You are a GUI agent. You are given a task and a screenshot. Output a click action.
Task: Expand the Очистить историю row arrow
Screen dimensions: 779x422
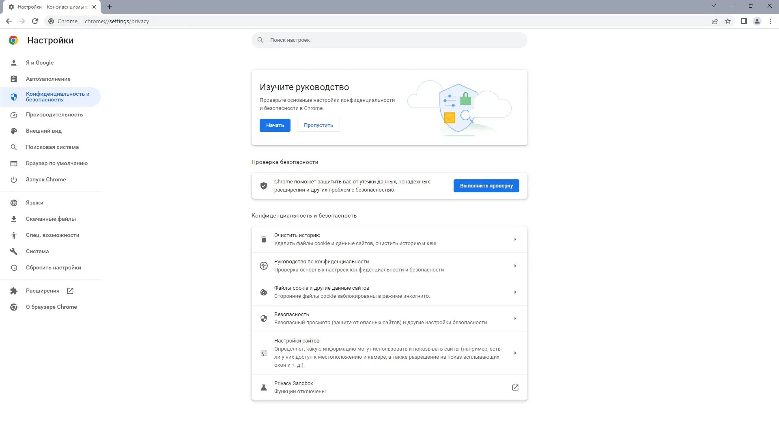[515, 239]
